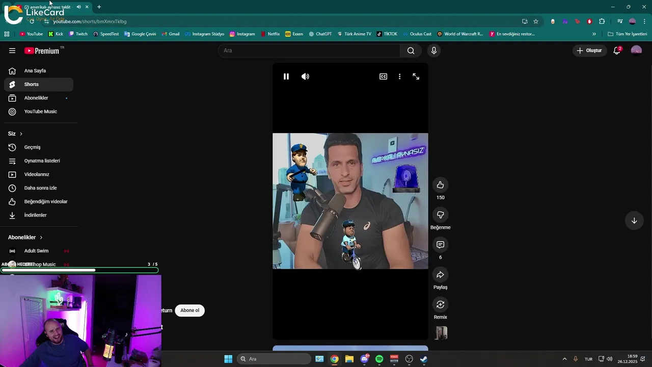Open Abonelikler in the sidebar
The width and height of the screenshot is (652, 367).
[x=39, y=98]
